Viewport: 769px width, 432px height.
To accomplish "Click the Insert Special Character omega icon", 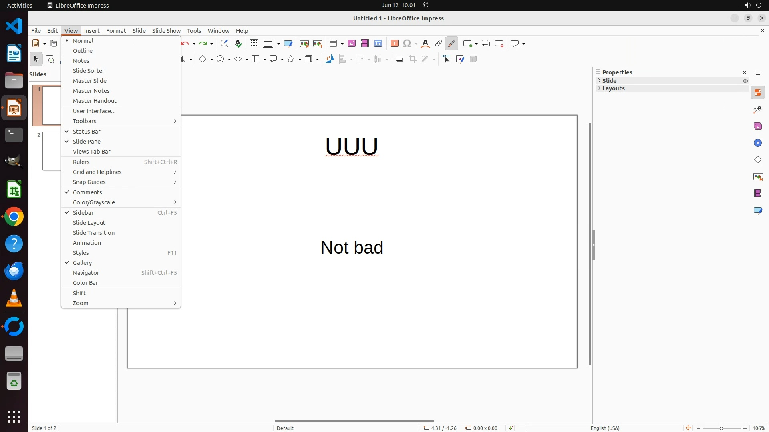I will pos(407,44).
